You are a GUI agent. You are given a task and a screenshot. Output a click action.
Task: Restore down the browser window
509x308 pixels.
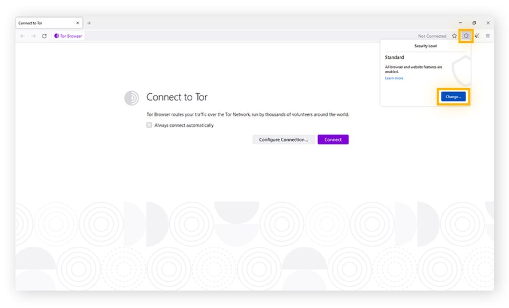click(x=474, y=23)
